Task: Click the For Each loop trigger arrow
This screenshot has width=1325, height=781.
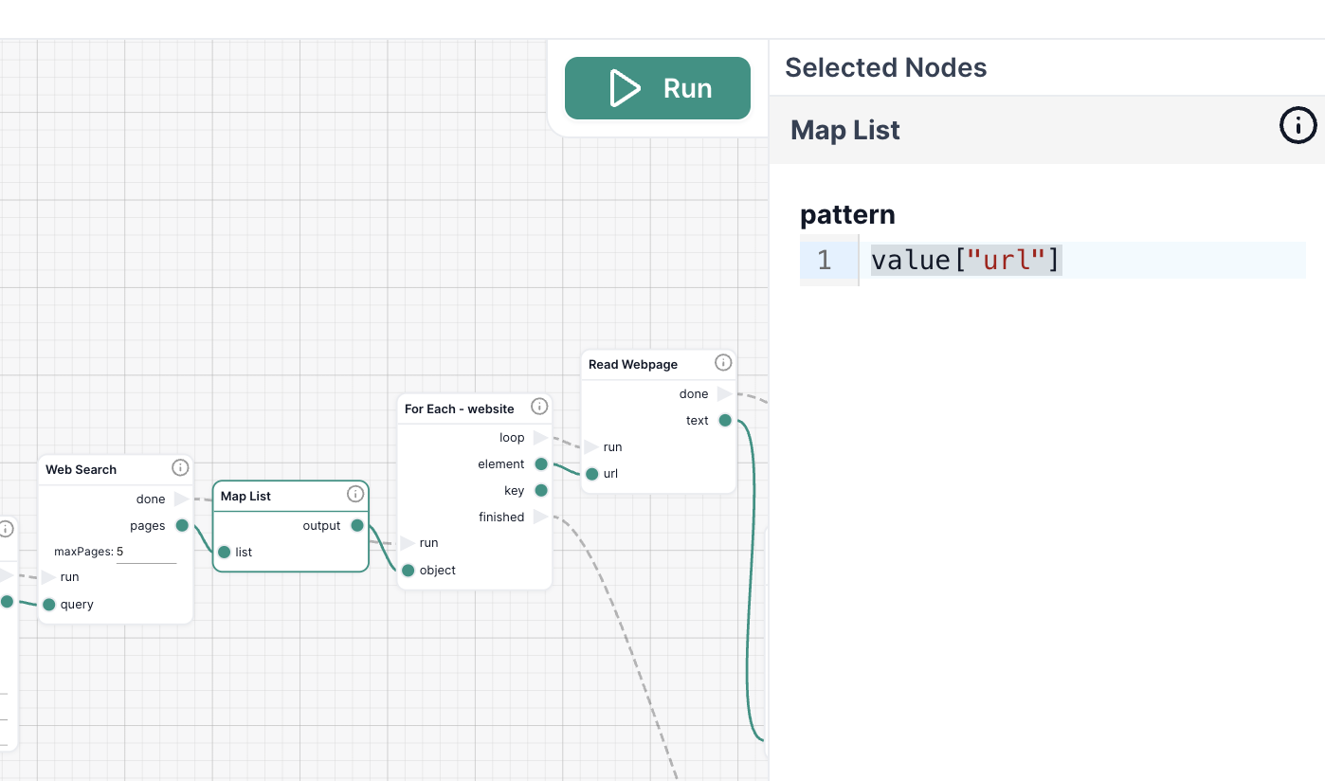Action: tap(540, 437)
